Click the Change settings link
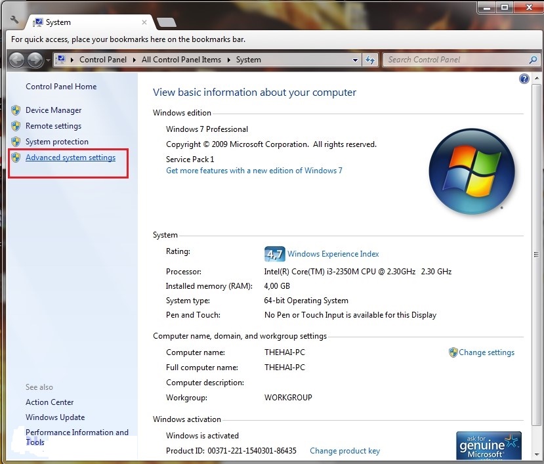544x464 pixels. [x=486, y=352]
